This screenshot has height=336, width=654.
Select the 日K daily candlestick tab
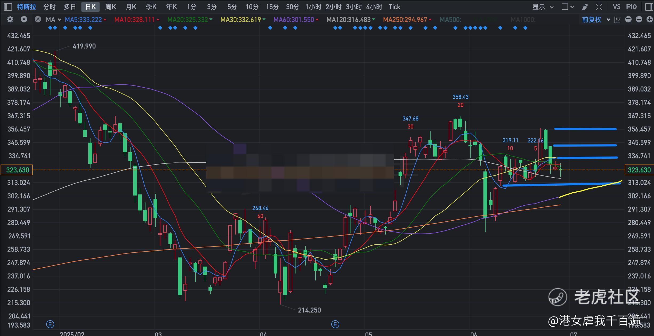coord(90,7)
